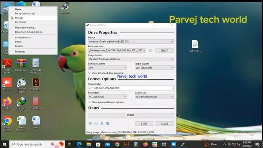Screen dimensions: 263x148
Task: Show hidden system tray icons chevron
Action: tap(225, 144)
